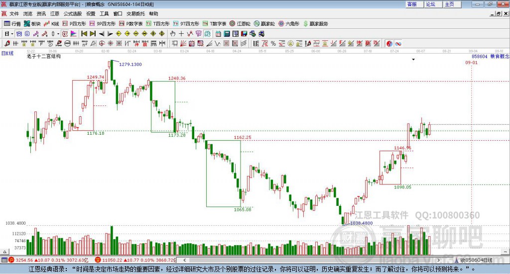
Task: Select the hand pan tool
Action: coord(173,34)
